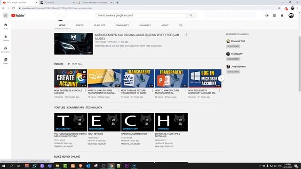
Task: Open the Mercedes Benz CLS 350 video title
Action: (x=137, y=37)
